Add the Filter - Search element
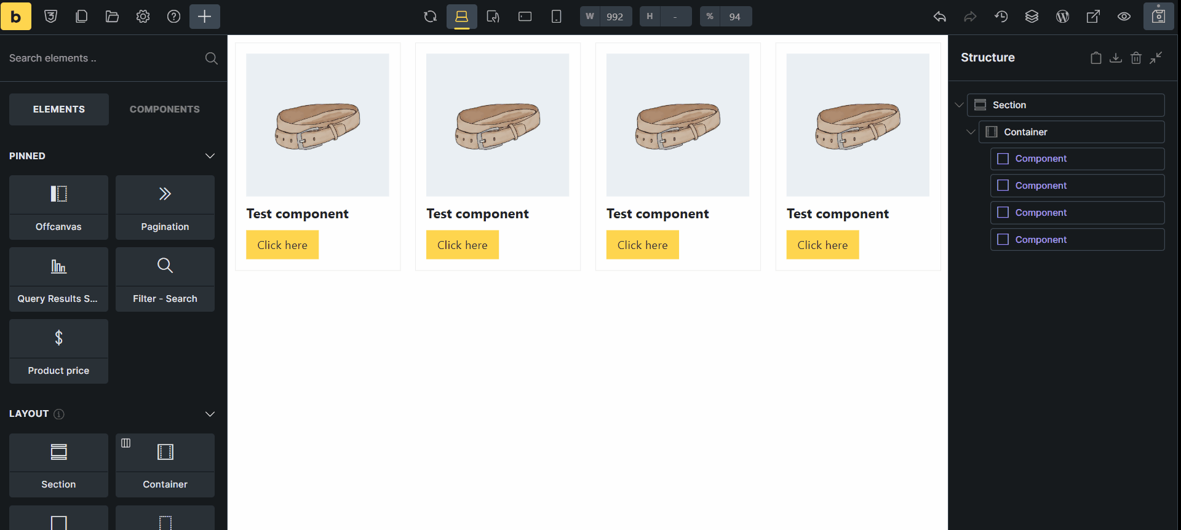The width and height of the screenshot is (1181, 530). tap(165, 279)
